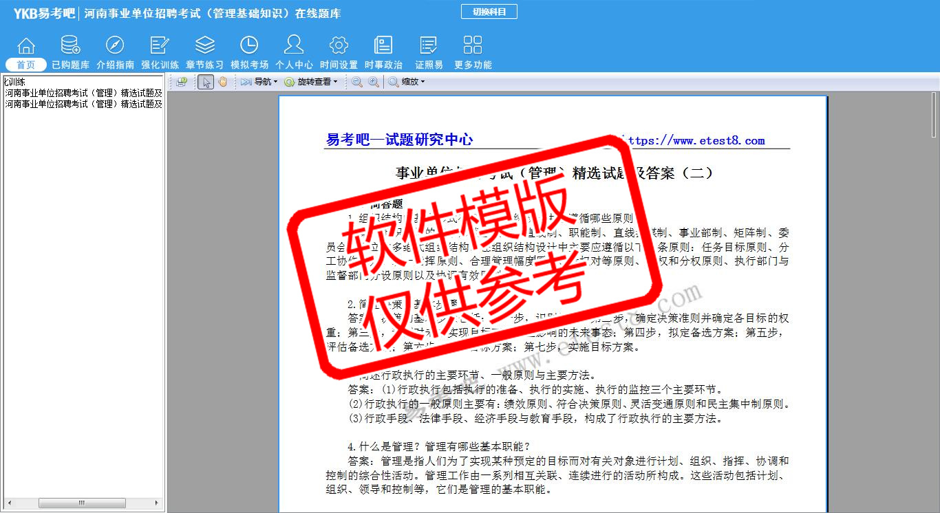The height and width of the screenshot is (513, 940).
Task: Open 章节练习 chapter practice
Action: [204, 52]
